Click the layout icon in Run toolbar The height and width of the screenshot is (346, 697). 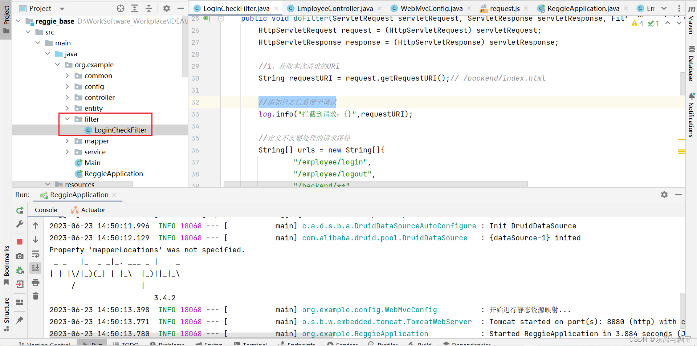(20, 302)
